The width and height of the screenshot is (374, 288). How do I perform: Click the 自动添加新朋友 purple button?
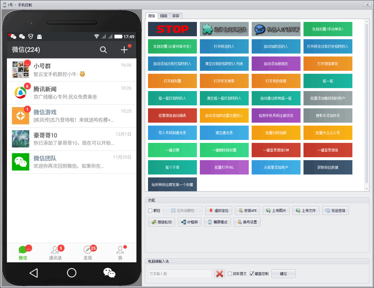(276, 64)
